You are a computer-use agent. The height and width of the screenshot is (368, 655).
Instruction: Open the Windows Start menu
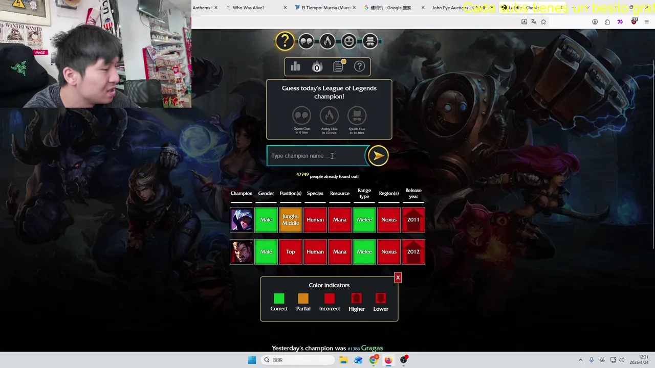[x=252, y=360]
